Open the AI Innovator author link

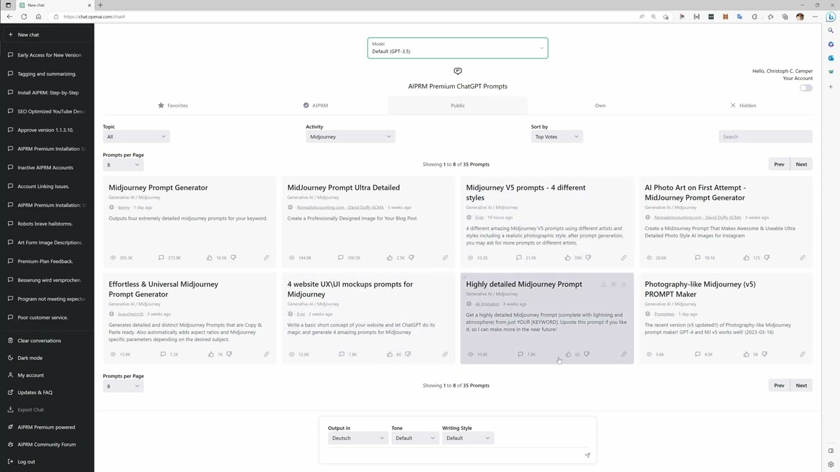[487, 304]
